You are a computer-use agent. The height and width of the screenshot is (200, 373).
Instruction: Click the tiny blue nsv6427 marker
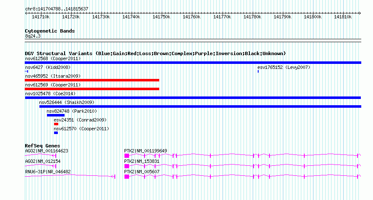coord(27,71)
